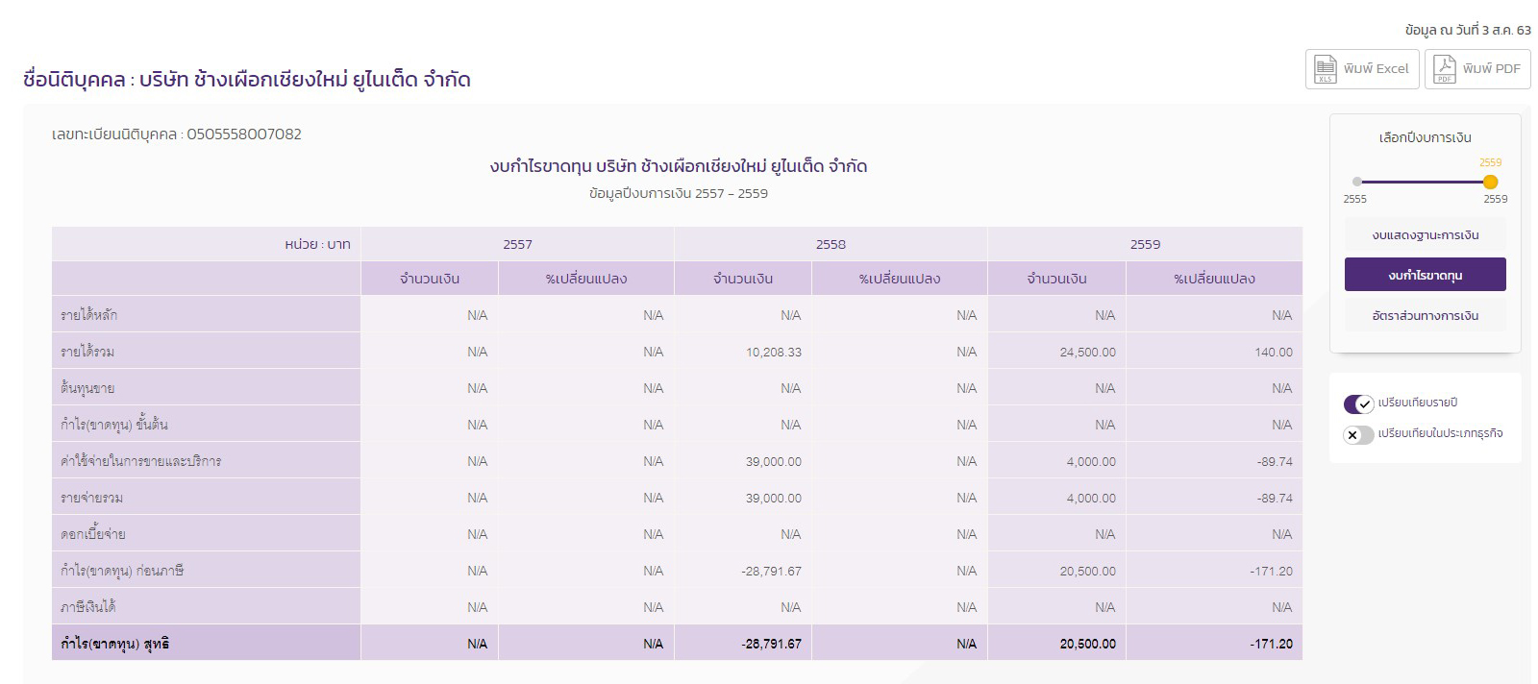Select the รายได้รวม row label
Image resolution: width=1538 pixels, height=684 pixels.
87,352
